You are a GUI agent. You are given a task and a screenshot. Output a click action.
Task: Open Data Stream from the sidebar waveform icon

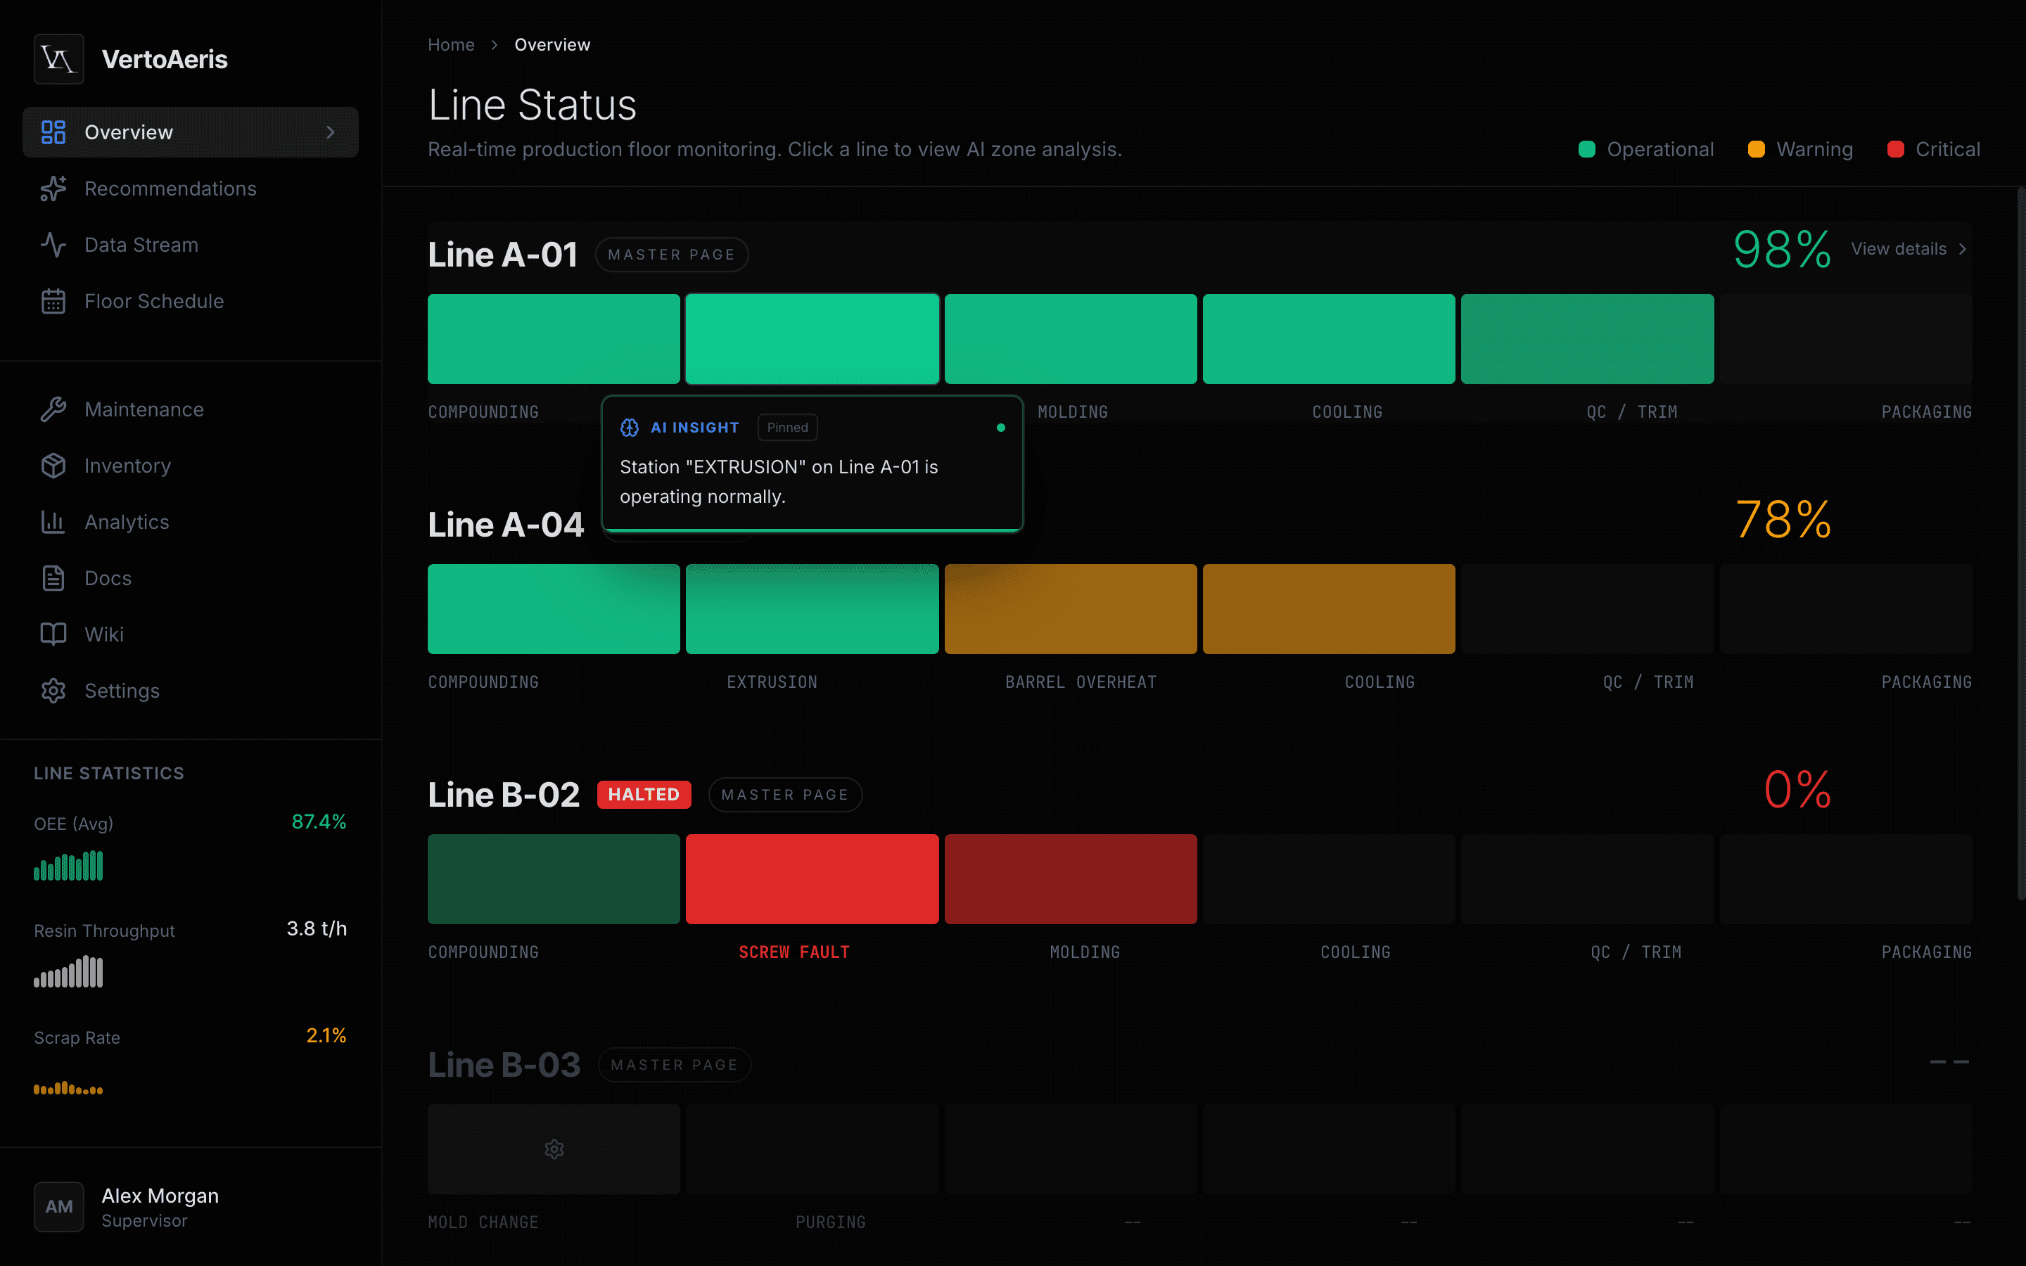(53, 245)
